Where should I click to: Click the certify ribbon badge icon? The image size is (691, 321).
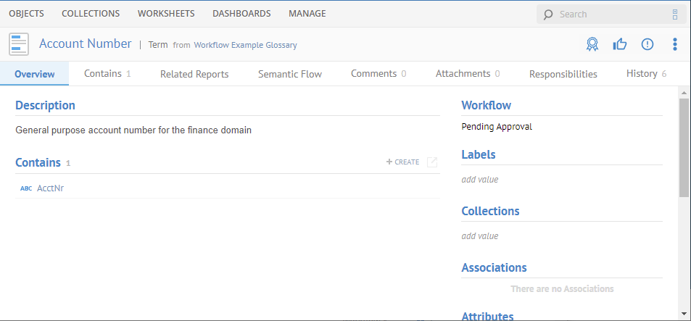592,44
